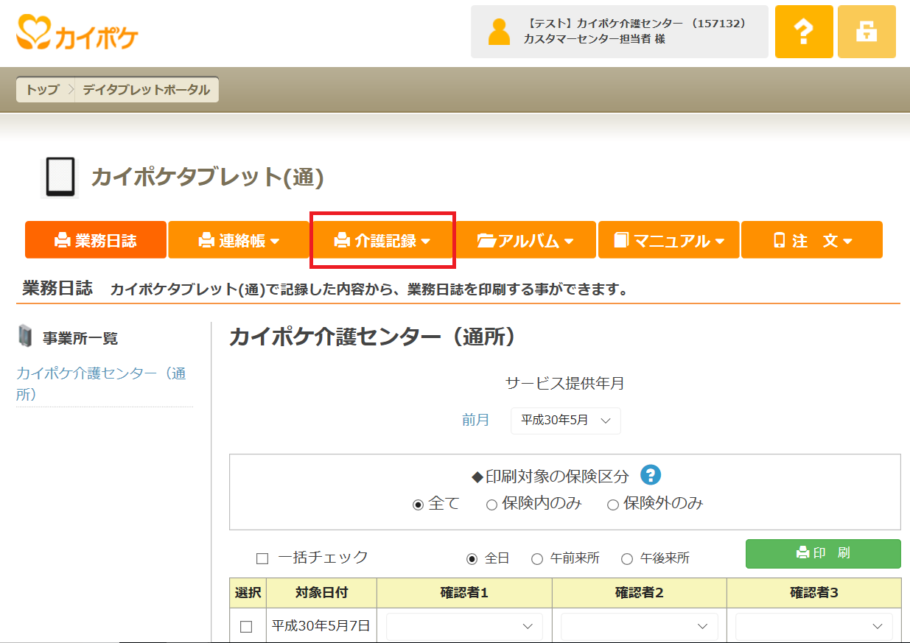This screenshot has height=643, width=910.
Task: Click the 対象日付 column header
Action: pos(321,592)
